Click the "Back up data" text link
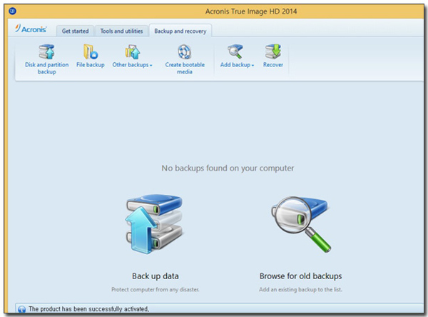The image size is (428, 317). click(155, 276)
